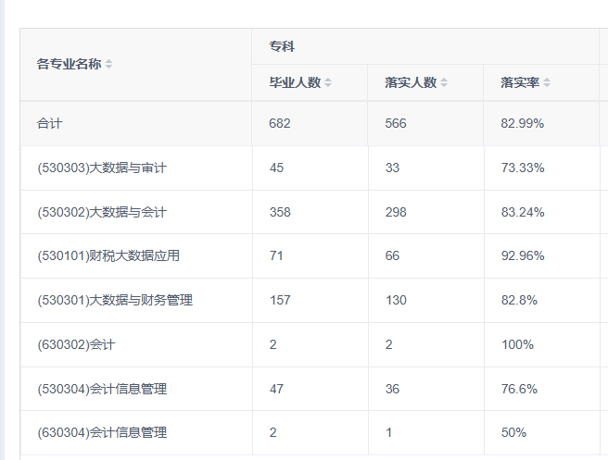The width and height of the screenshot is (608, 460).
Task: Click the 76.6% placement rate cell
Action: pos(519,389)
